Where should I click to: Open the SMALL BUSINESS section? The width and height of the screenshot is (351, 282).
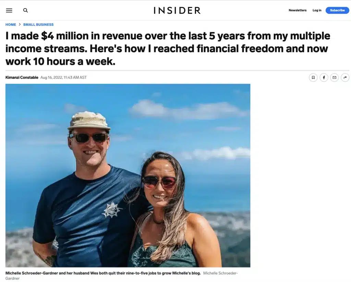(38, 24)
